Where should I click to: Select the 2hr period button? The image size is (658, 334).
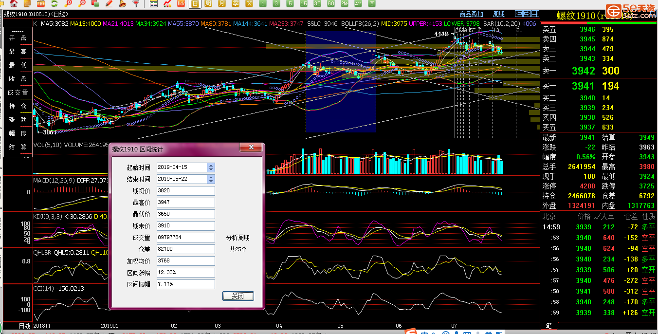(x=345, y=3)
